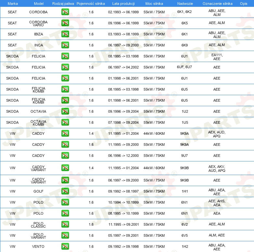Click the petrol fuel icon in SEAT CORDOBA 6K1 row
This screenshot has width=254, height=252.
pos(65,12)
